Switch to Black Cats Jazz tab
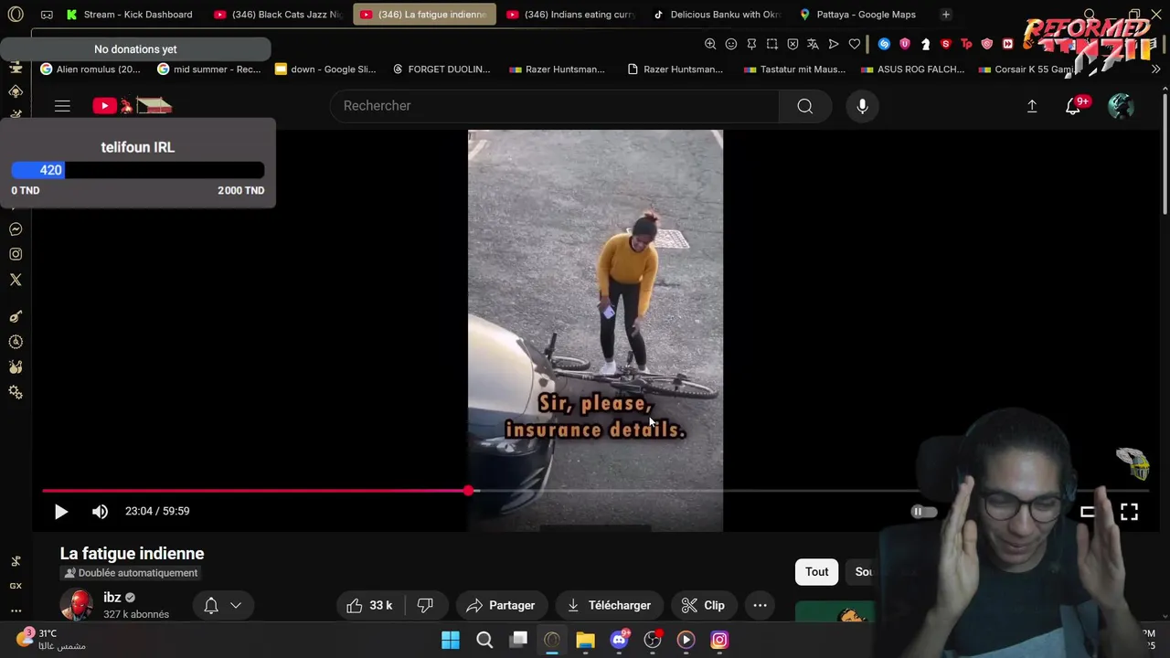Image resolution: width=1170 pixels, height=658 pixels. click(x=278, y=15)
